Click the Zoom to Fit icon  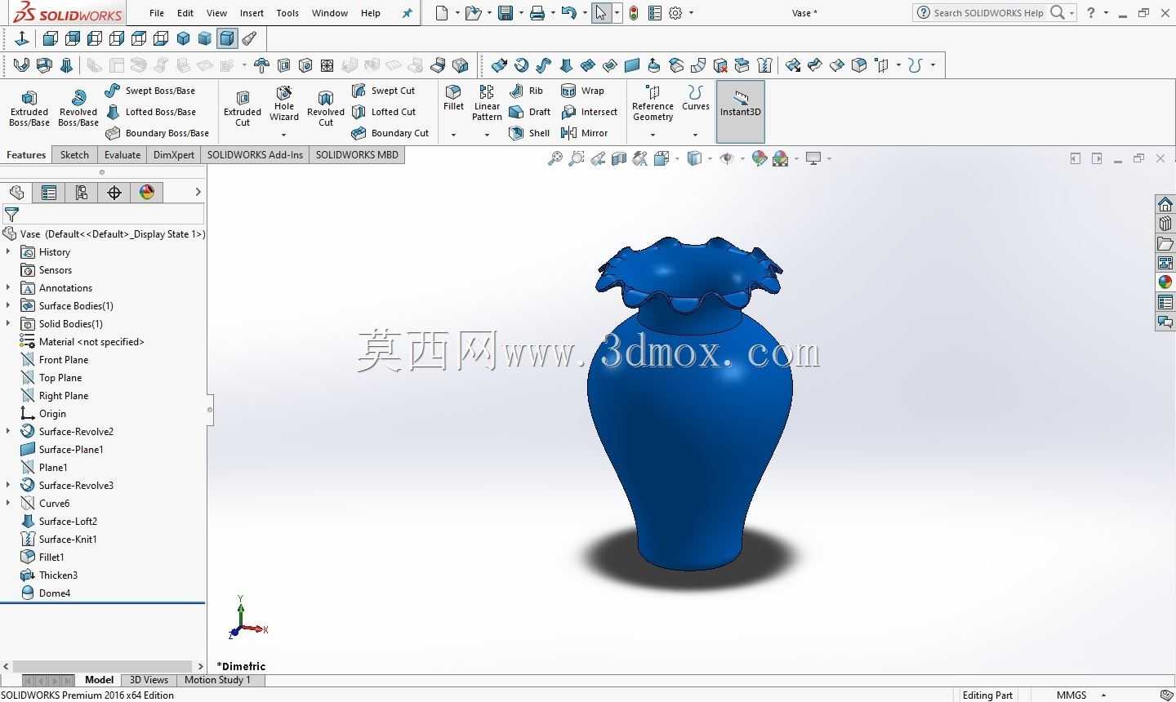(x=555, y=158)
